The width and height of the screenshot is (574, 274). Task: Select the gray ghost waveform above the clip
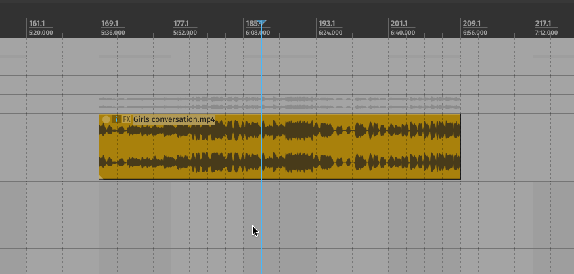[x=280, y=103]
